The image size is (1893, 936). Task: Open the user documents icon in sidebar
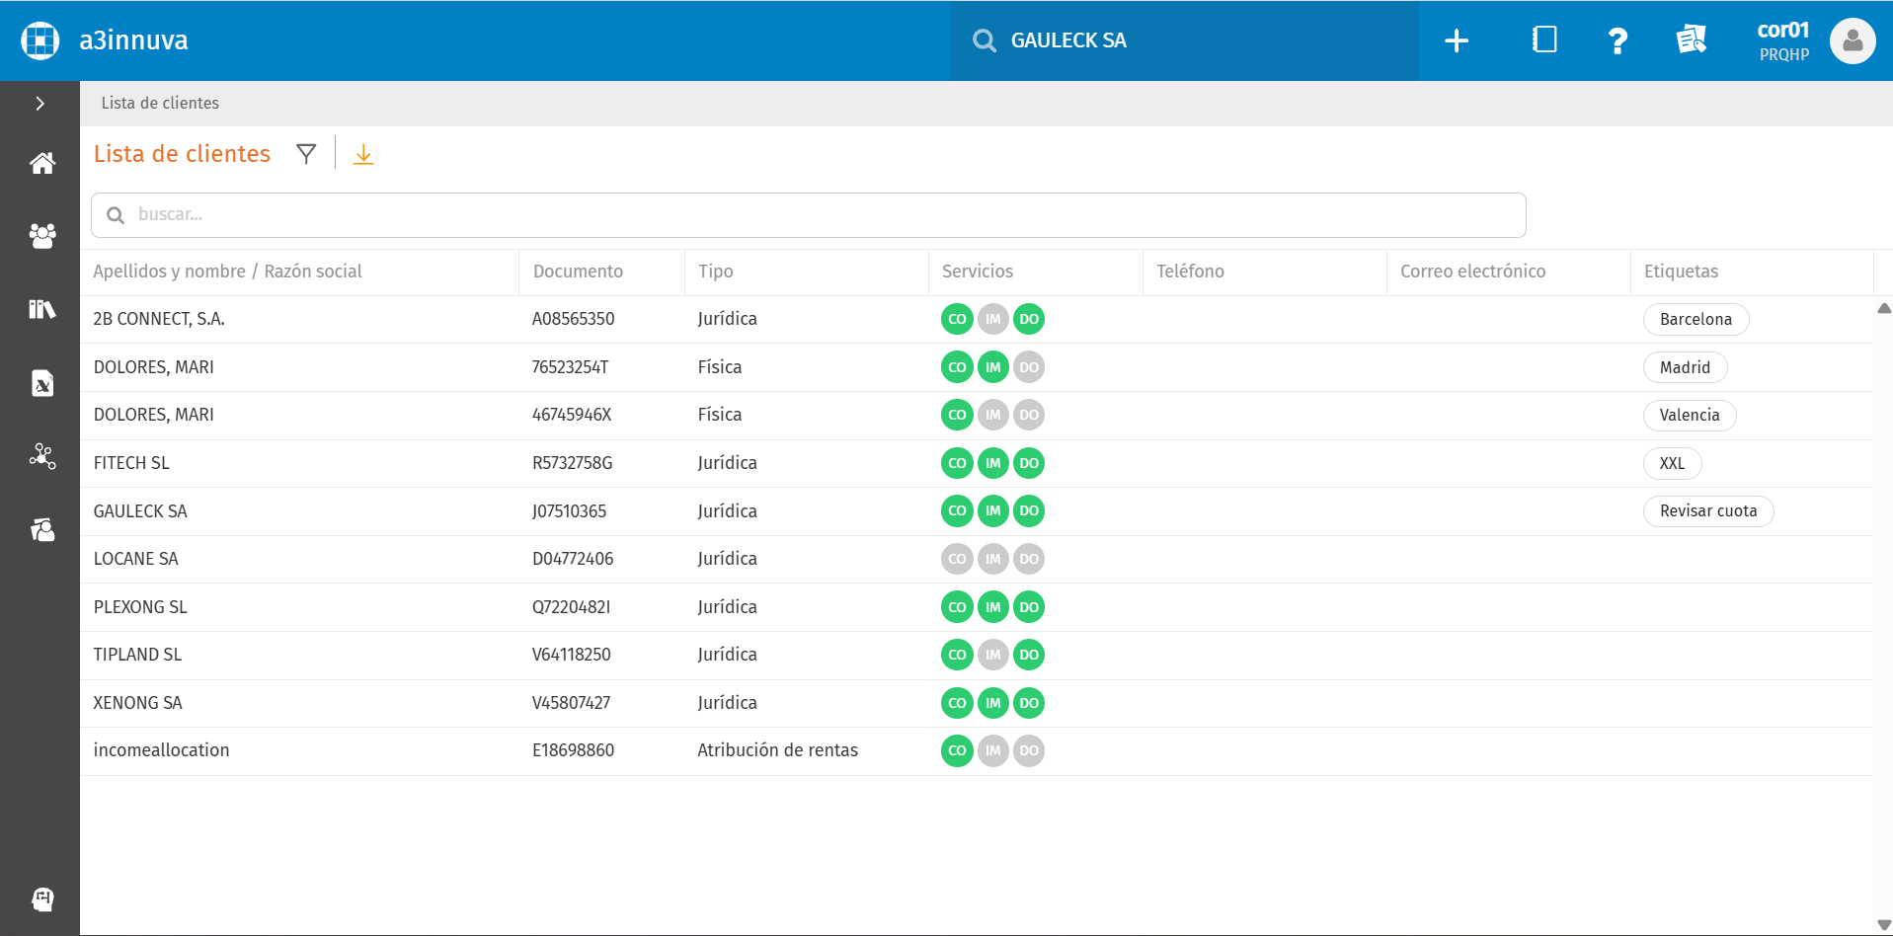click(41, 530)
